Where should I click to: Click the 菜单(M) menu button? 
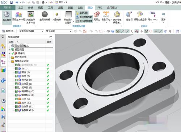click(9, 31)
